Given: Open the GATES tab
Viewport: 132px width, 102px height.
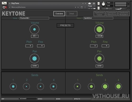Looking at the screenshot, I should [46, 99].
